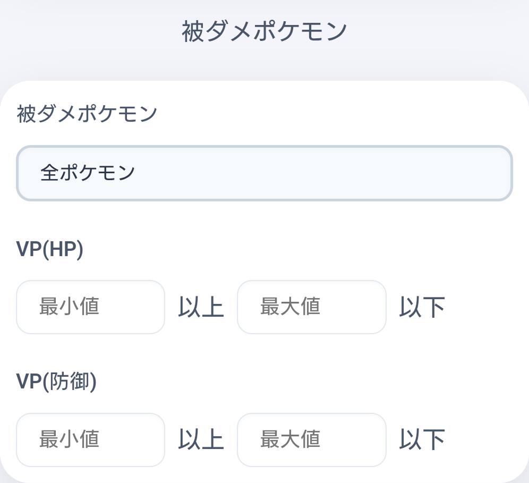Image resolution: width=529 pixels, height=483 pixels.
Task: Click the 被ダメポケモン page title
Action: [264, 29]
